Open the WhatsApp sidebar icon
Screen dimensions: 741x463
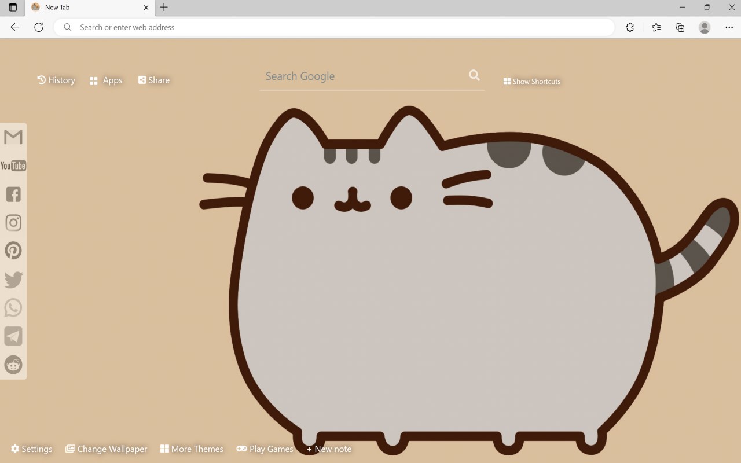[x=13, y=307]
